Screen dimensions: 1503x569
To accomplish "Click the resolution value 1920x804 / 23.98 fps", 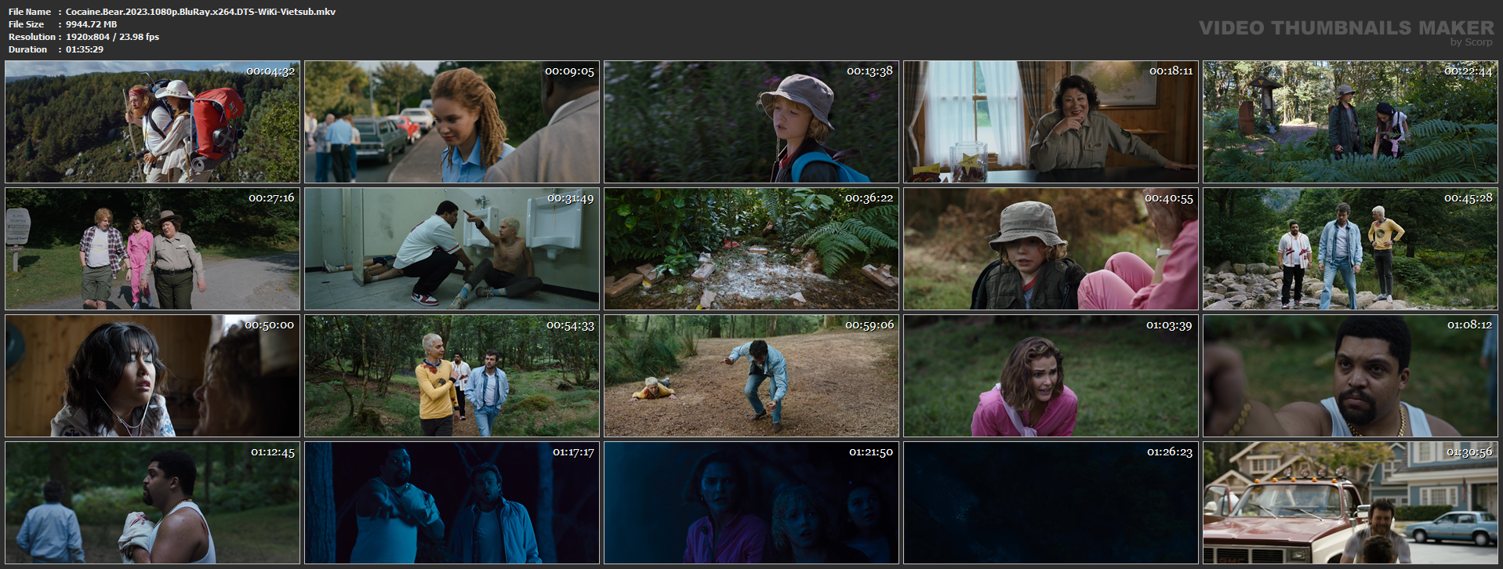I will pyautogui.click(x=113, y=37).
